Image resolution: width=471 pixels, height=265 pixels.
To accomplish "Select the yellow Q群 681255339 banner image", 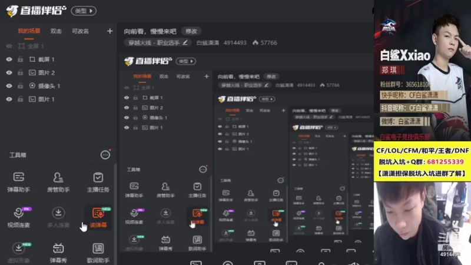I will tap(422, 161).
